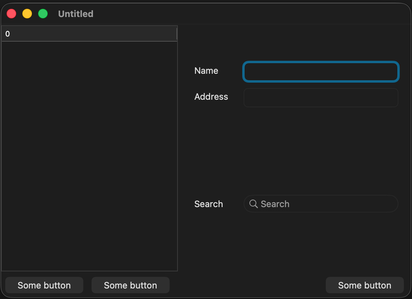Click "Some button" at the bottom right
This screenshot has width=412, height=299.
click(364, 285)
